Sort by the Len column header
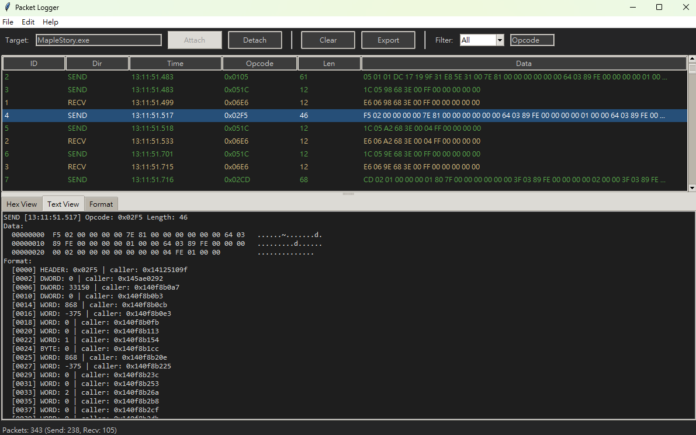The image size is (696, 435). tap(329, 64)
